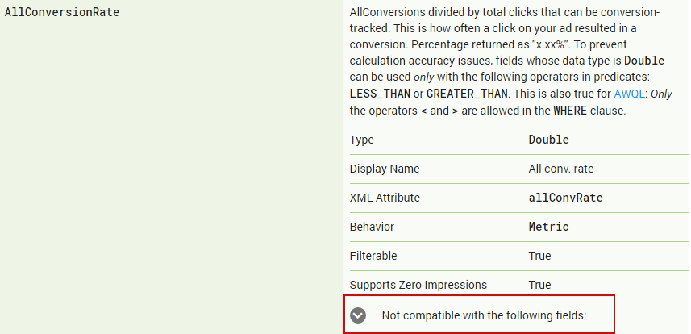Select the 'allConvRate' XML attribute value
691x334 pixels.
tap(565, 198)
